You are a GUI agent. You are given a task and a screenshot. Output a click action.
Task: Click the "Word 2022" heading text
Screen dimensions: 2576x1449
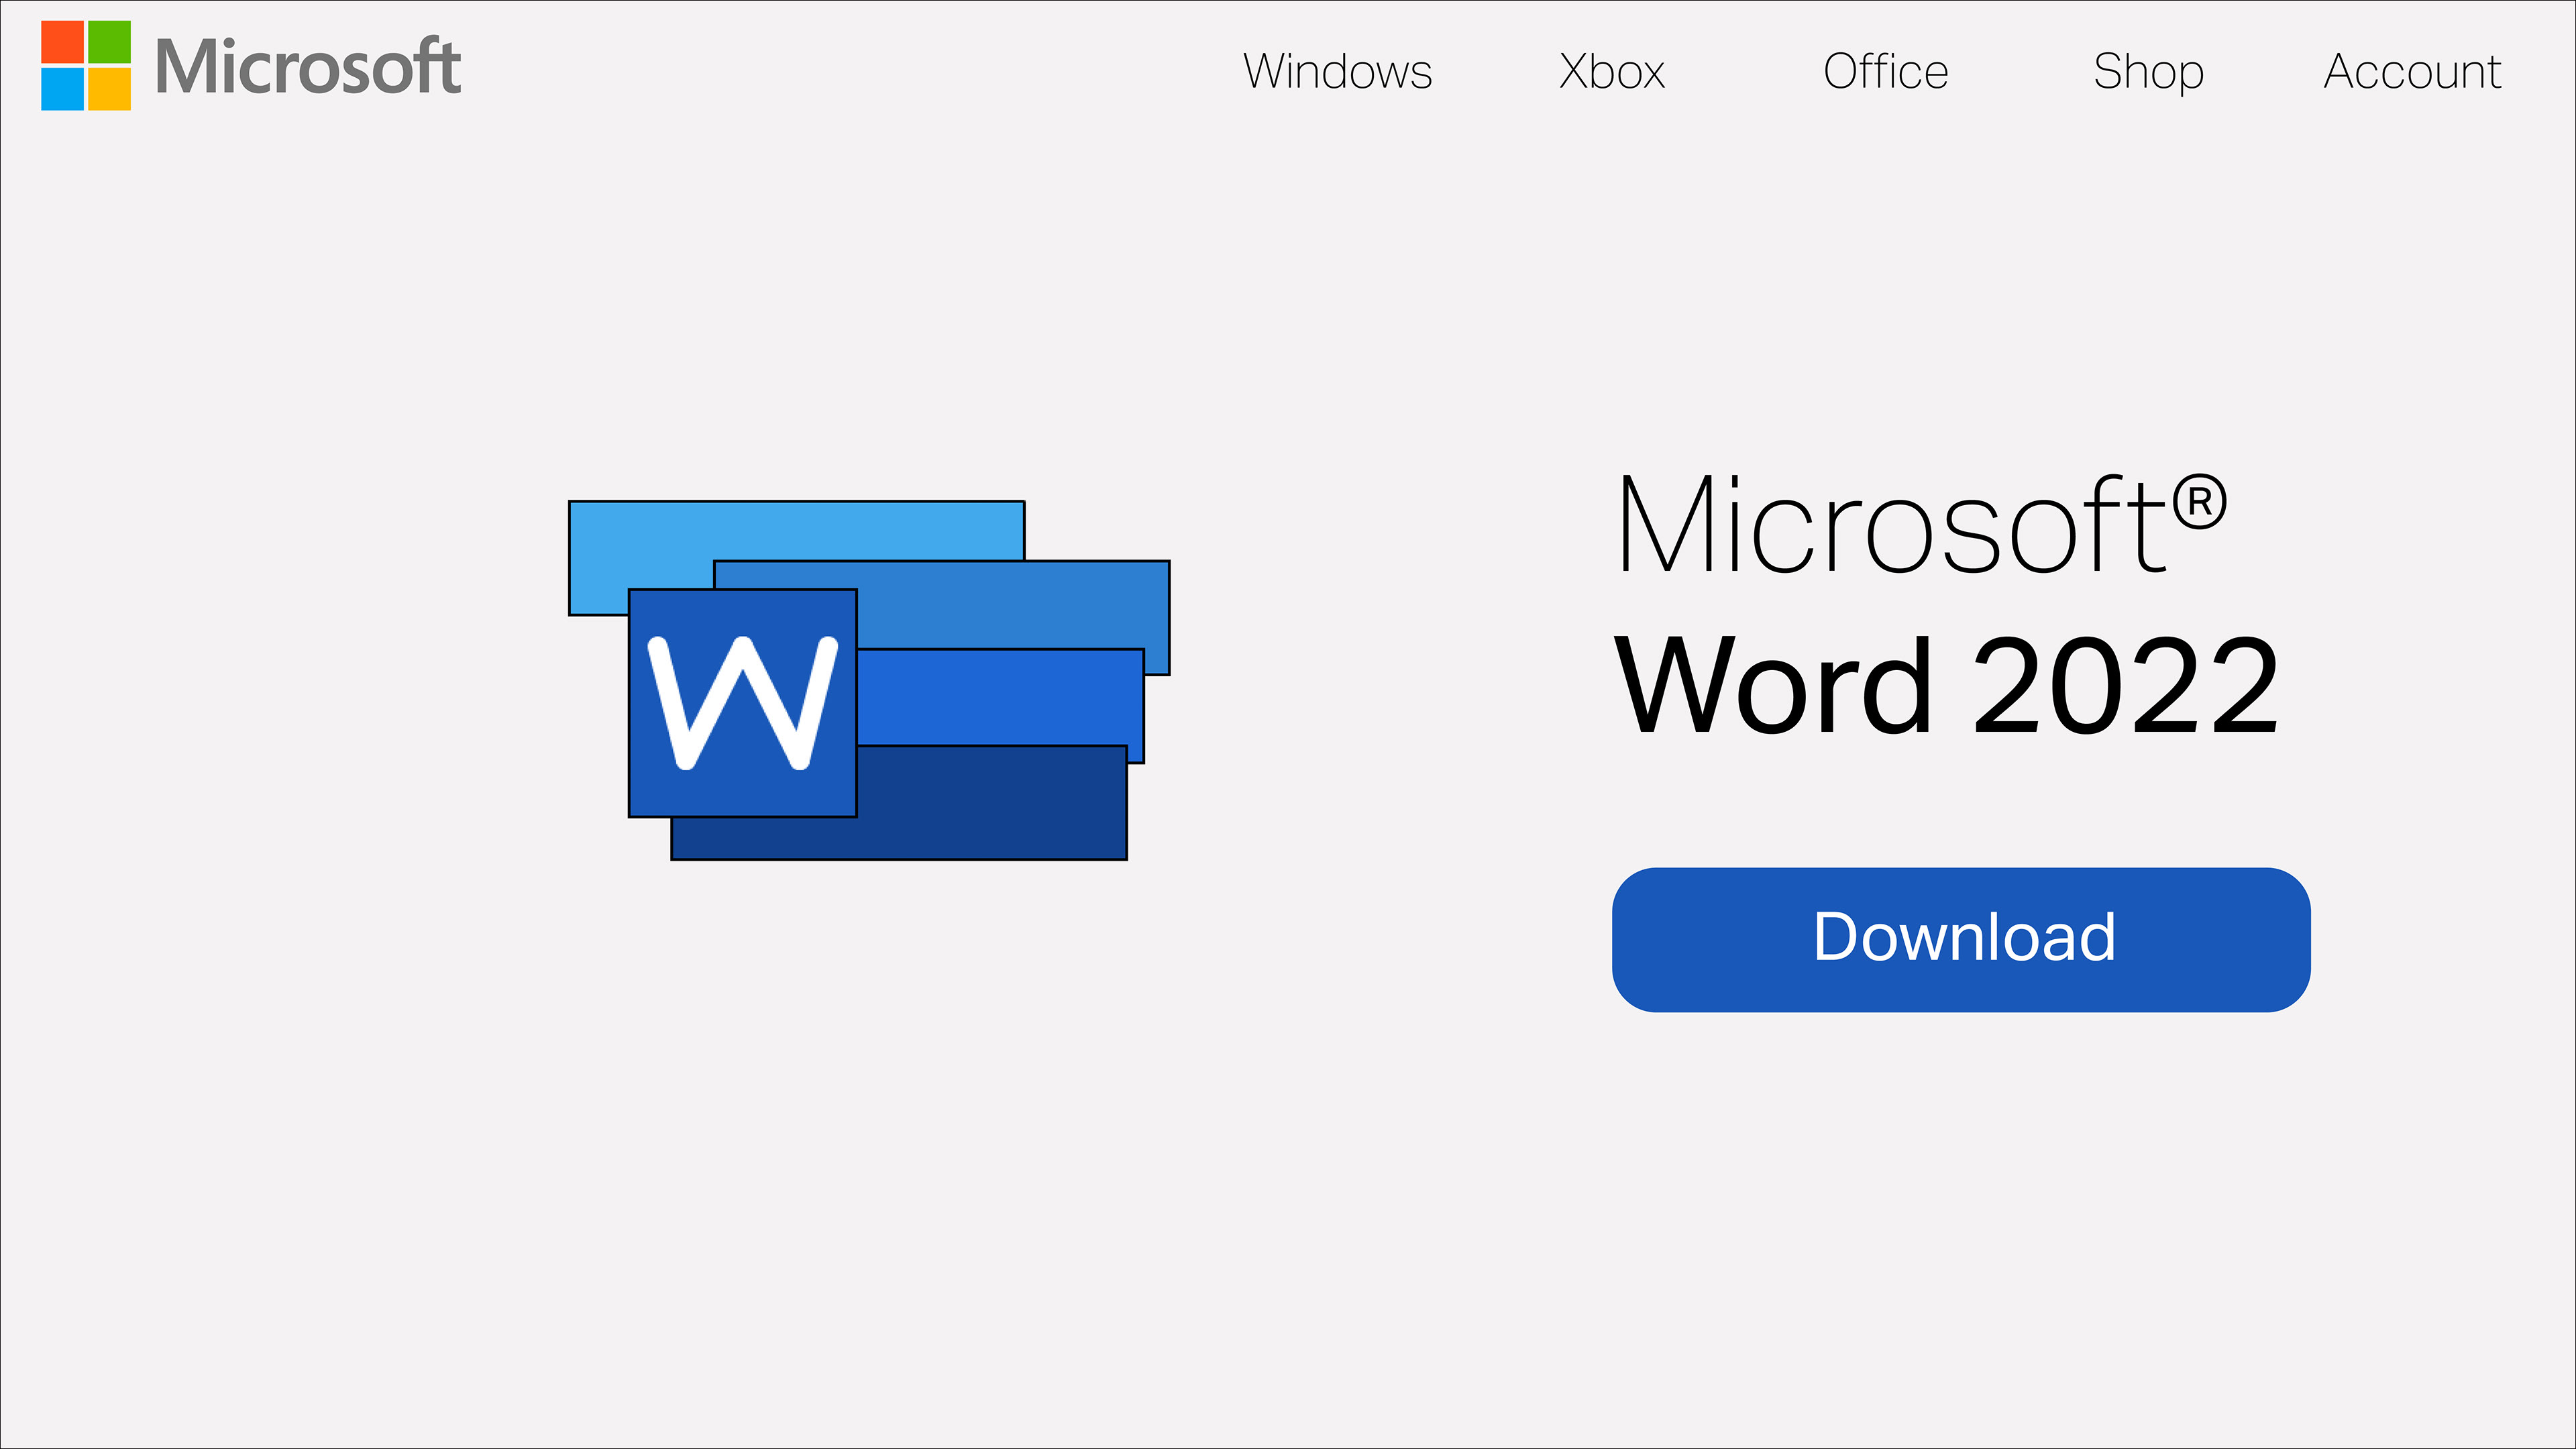coord(1947,687)
